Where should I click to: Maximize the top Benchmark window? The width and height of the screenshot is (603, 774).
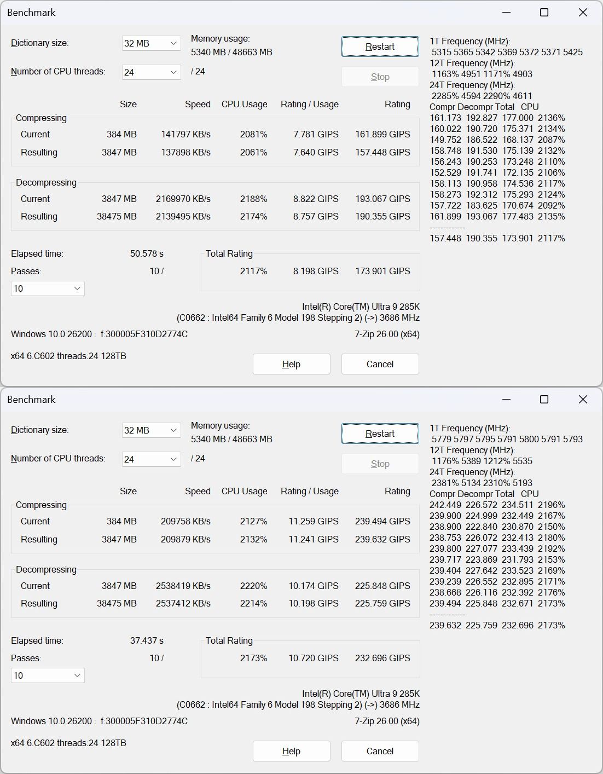click(x=544, y=12)
